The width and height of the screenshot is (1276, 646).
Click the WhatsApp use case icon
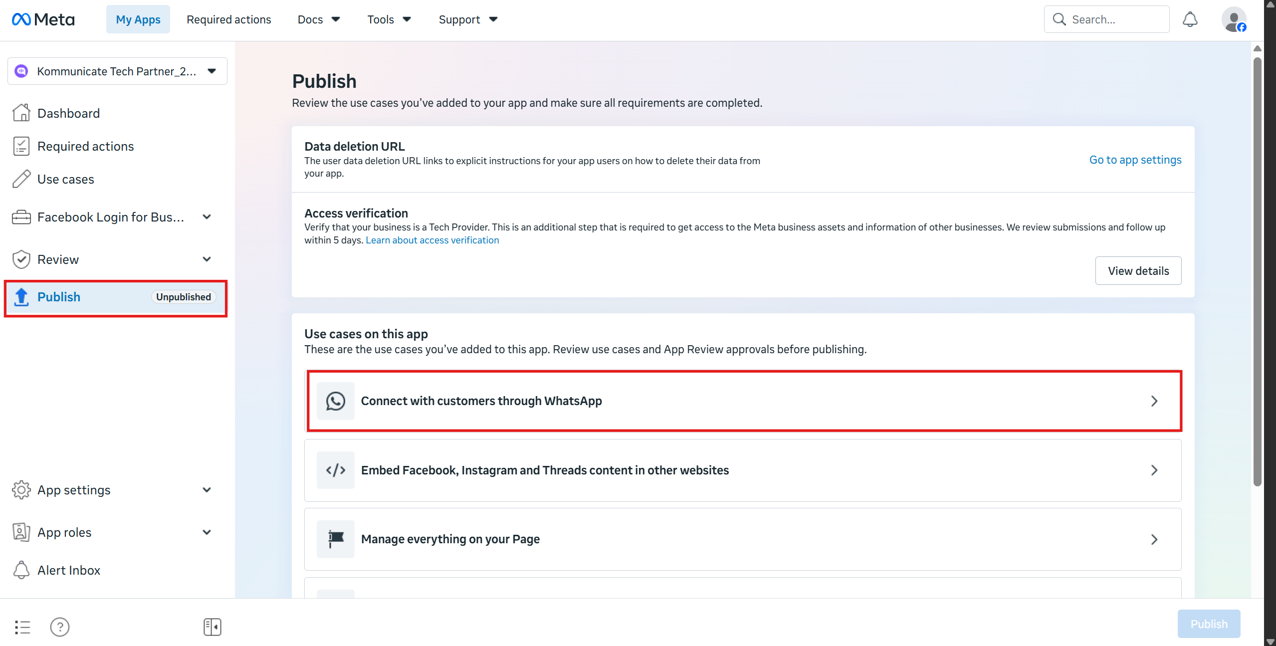[336, 401]
